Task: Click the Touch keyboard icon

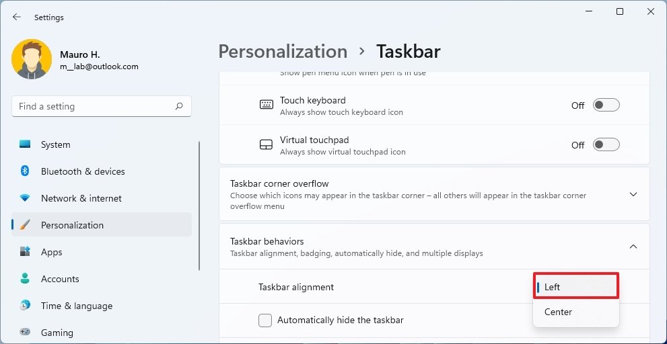Action: point(267,105)
